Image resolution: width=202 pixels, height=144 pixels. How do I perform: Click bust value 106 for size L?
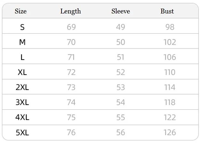[170, 57]
